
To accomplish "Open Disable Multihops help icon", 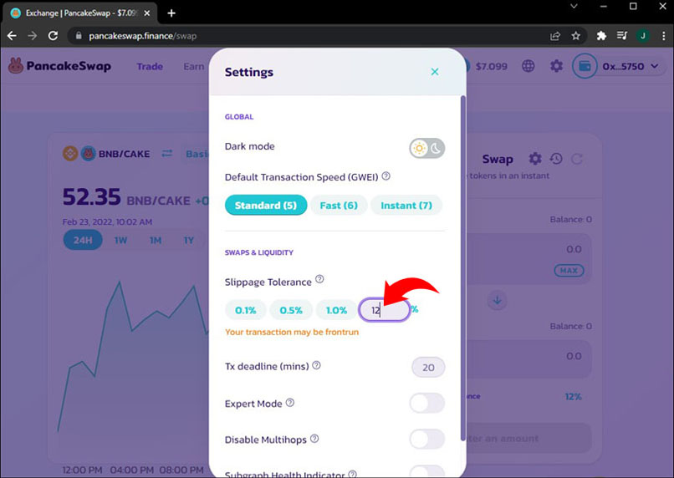I will click(314, 439).
